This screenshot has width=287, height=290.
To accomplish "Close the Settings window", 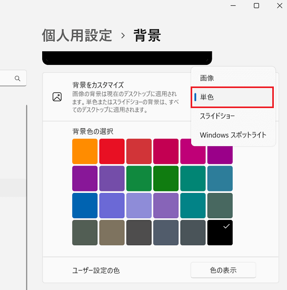I will (x=280, y=6).
